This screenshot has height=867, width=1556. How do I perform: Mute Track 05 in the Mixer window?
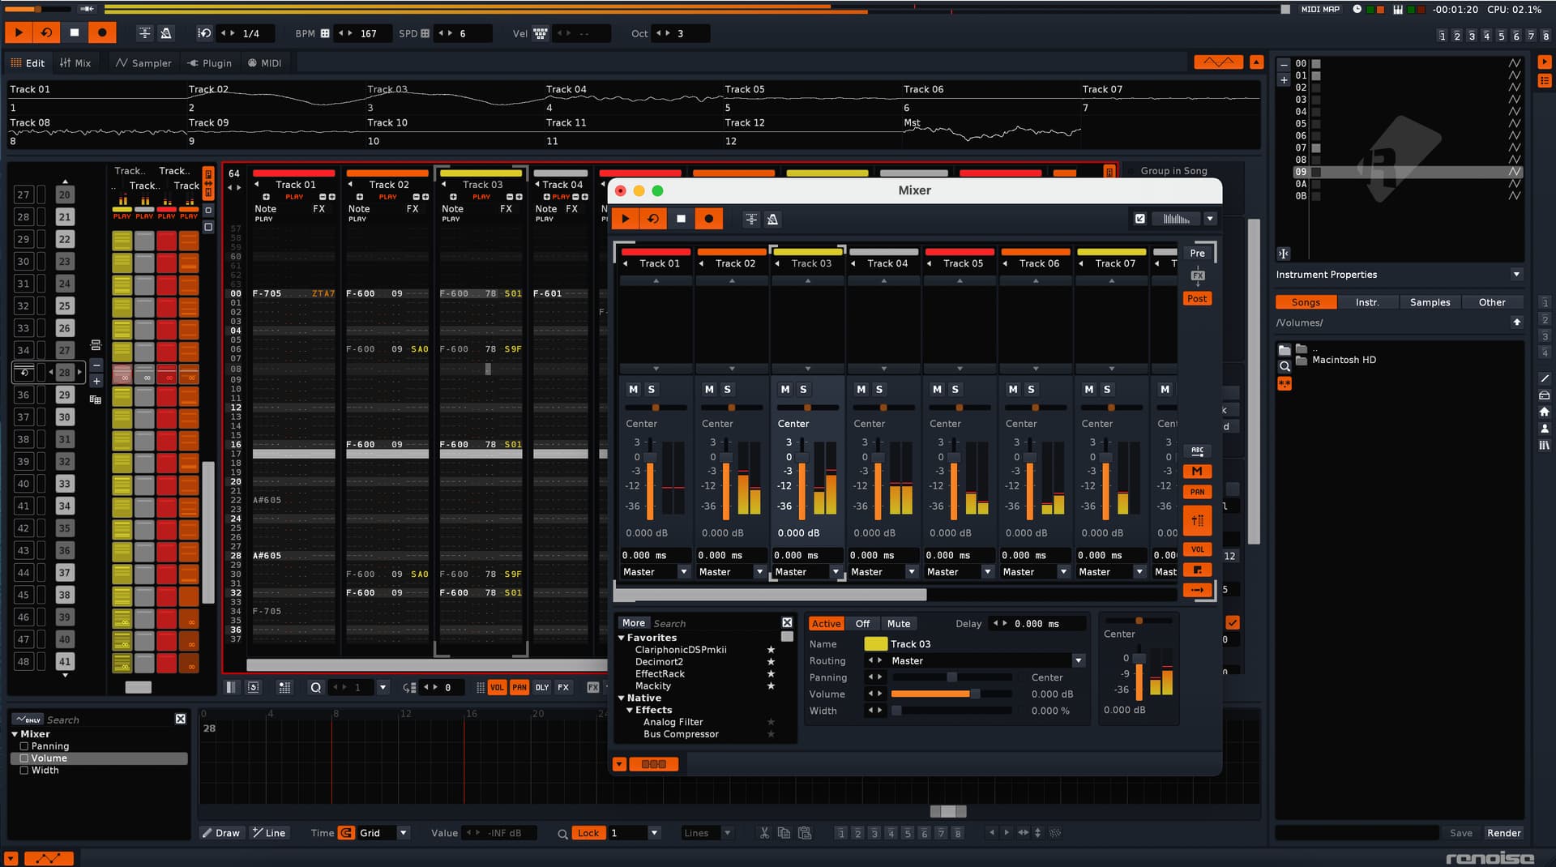(x=937, y=390)
